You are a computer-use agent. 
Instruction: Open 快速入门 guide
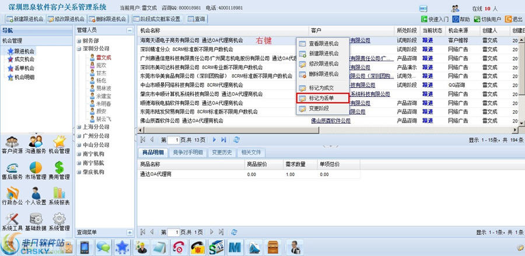435,19
